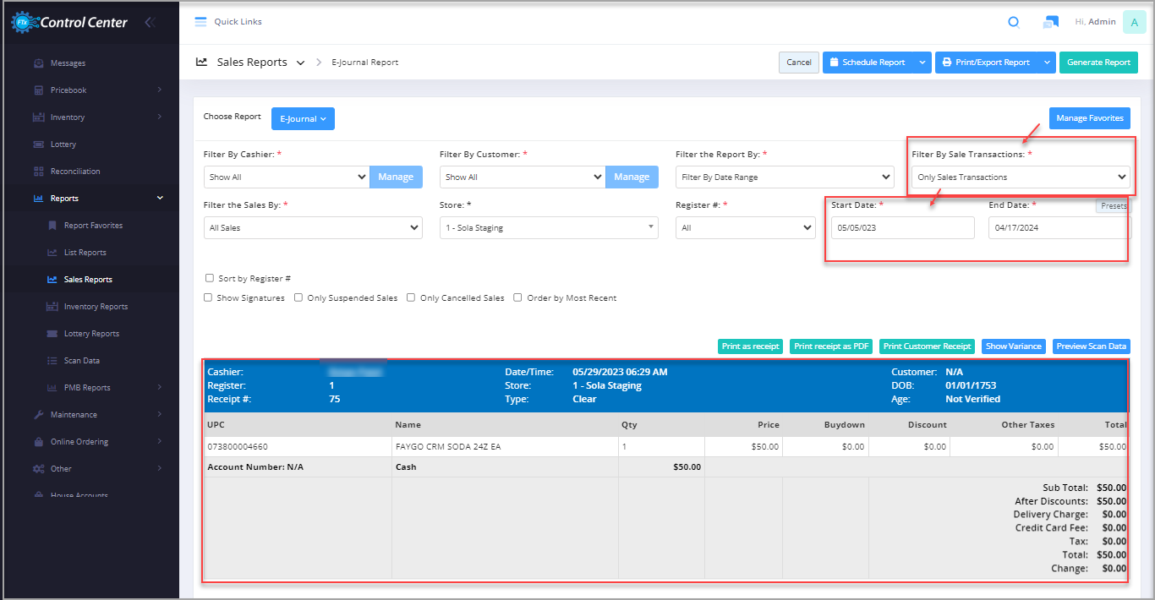
Task: Enable Sort by Register # checkbox
Action: click(x=209, y=278)
